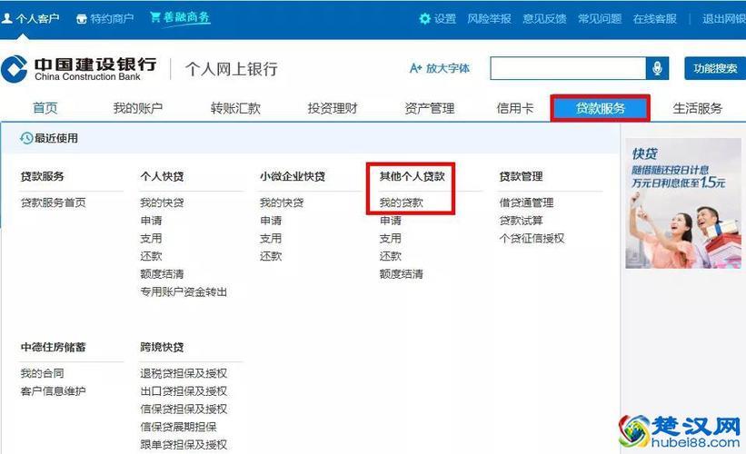Open 在线客服 online support
746x454 pixels.
click(x=654, y=19)
